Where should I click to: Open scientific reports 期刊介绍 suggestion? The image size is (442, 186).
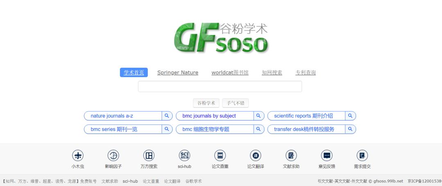(x=304, y=116)
